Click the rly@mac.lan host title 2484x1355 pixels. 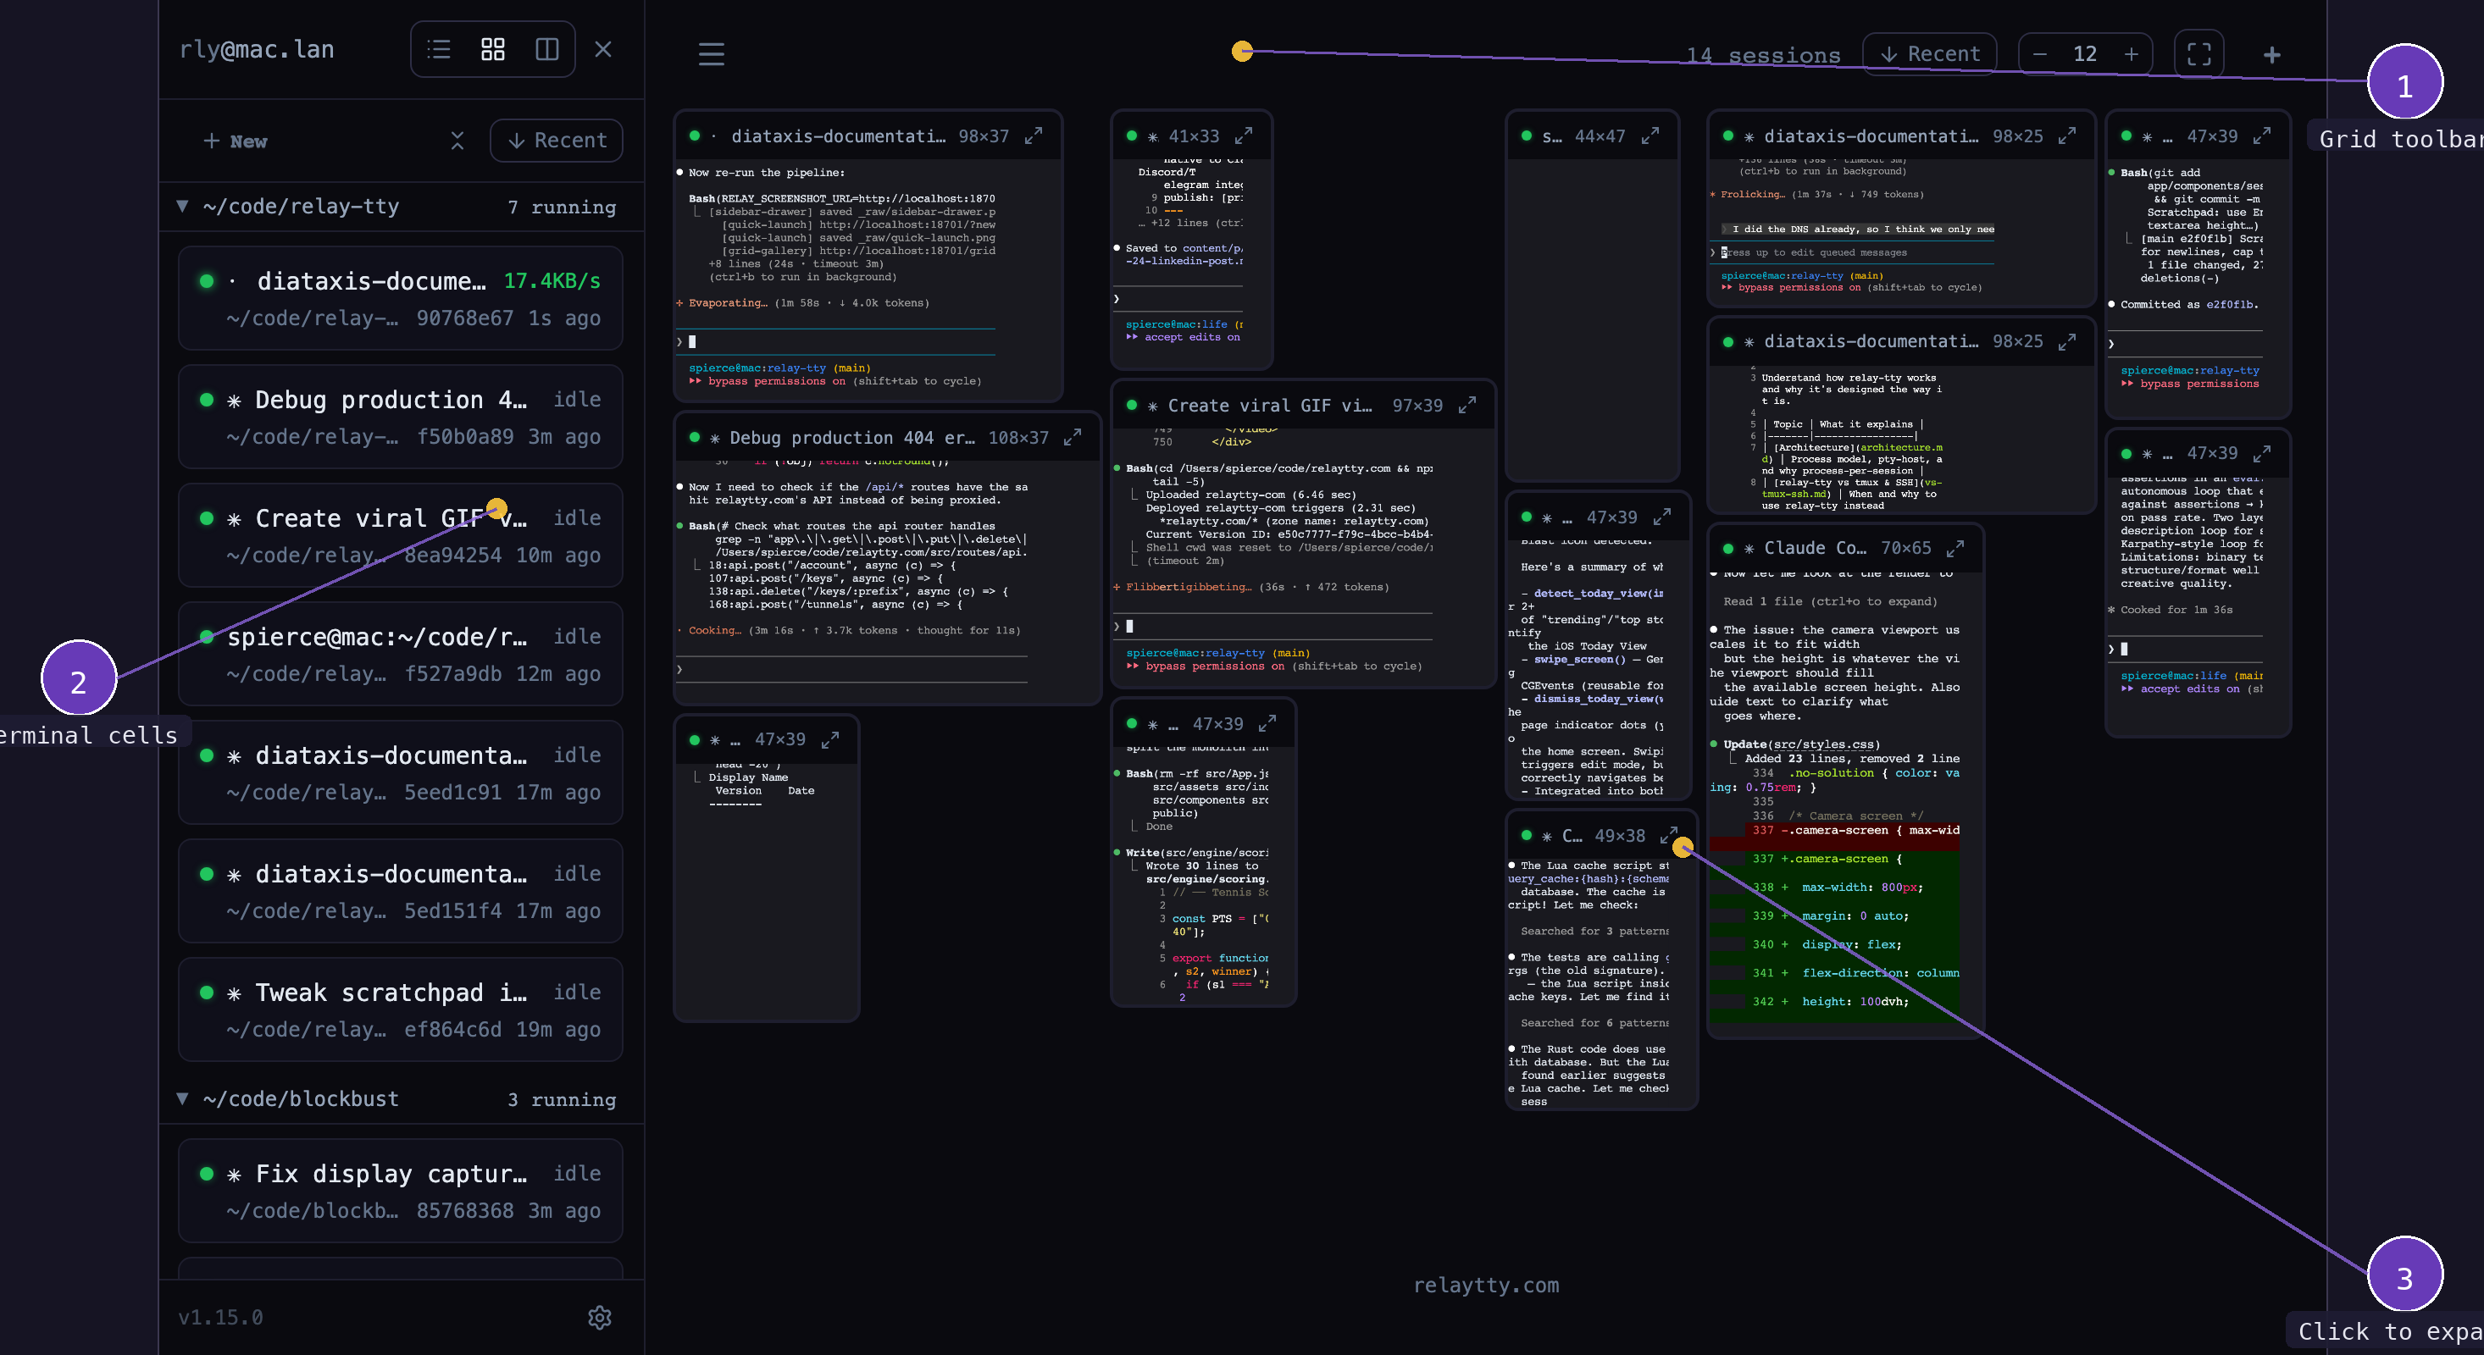pyautogui.click(x=257, y=49)
